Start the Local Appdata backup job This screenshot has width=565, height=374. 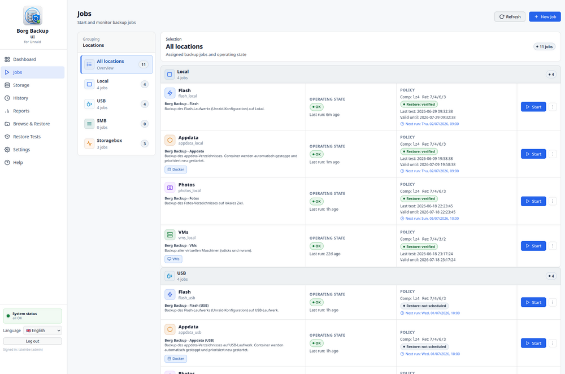point(533,154)
